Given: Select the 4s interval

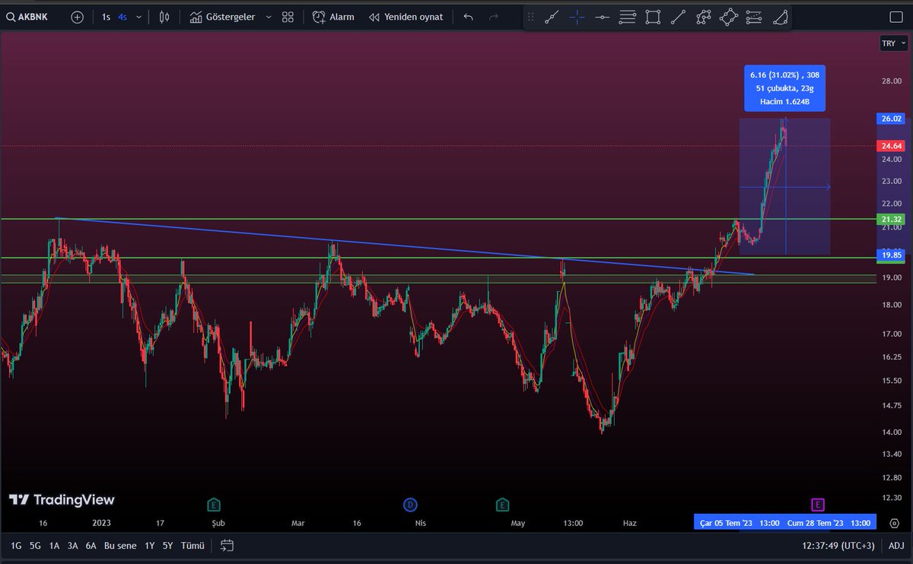Looking at the screenshot, I should pos(122,17).
